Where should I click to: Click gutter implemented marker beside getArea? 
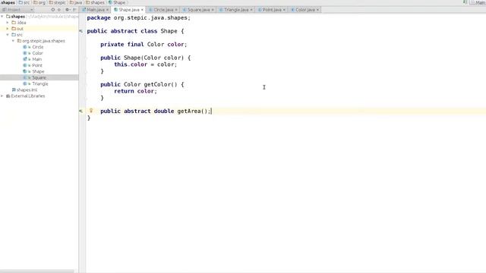[x=81, y=111]
